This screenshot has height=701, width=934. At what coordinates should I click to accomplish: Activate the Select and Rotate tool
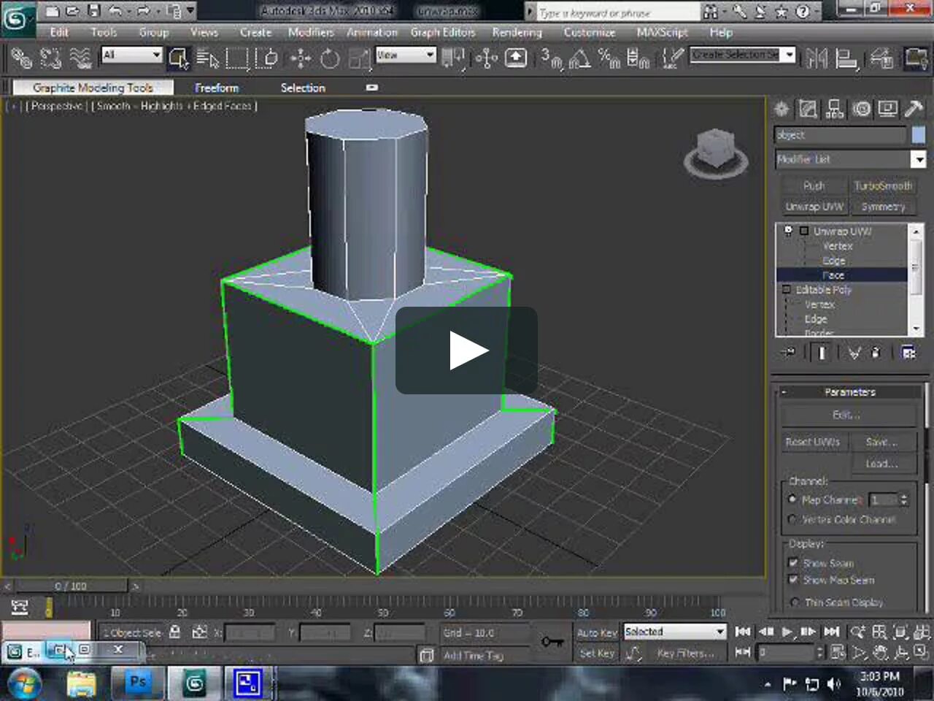click(x=330, y=58)
